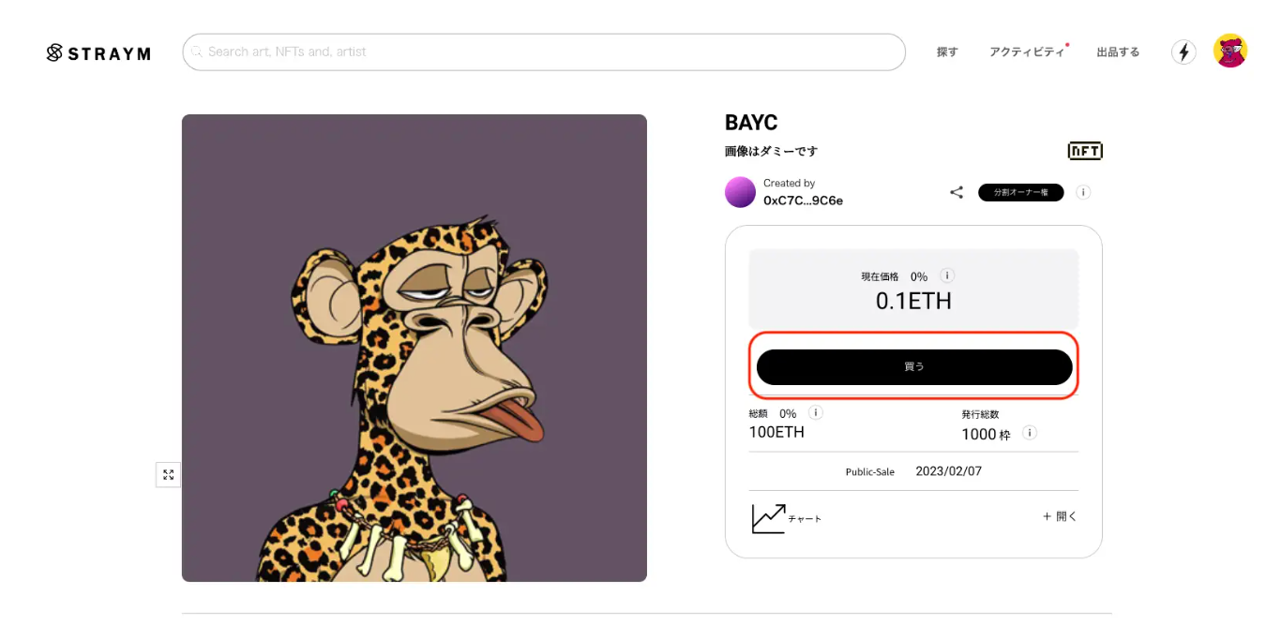This screenshot has height=639, width=1281.
Task: Click the info icon next to 総額
Action: click(x=816, y=412)
